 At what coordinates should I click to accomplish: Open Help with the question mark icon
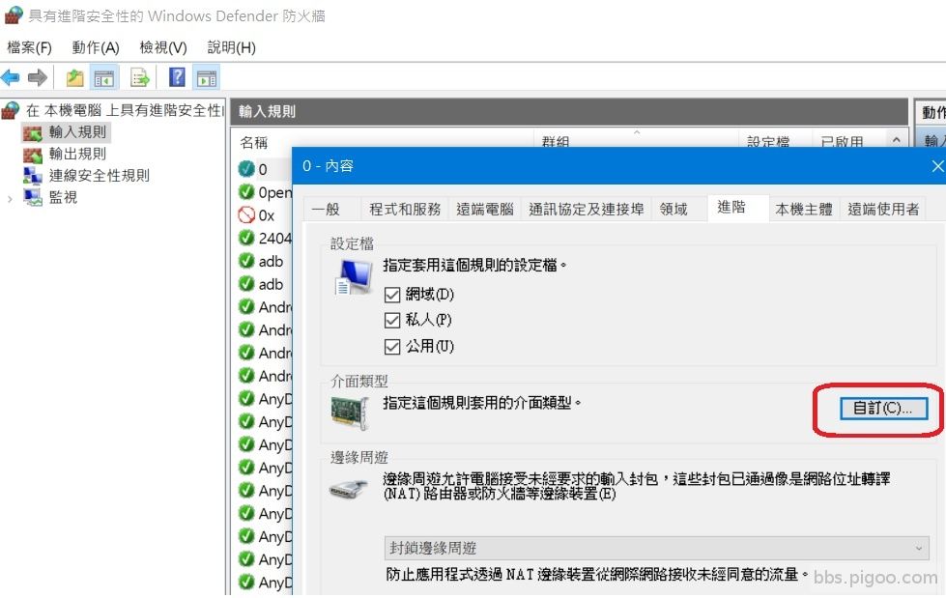pos(177,77)
